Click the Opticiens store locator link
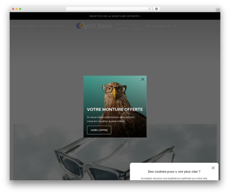This screenshot has width=230, height=194. tap(158, 26)
